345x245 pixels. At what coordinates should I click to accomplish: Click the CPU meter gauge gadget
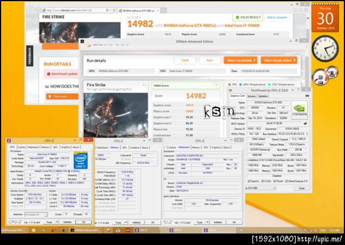(321, 78)
